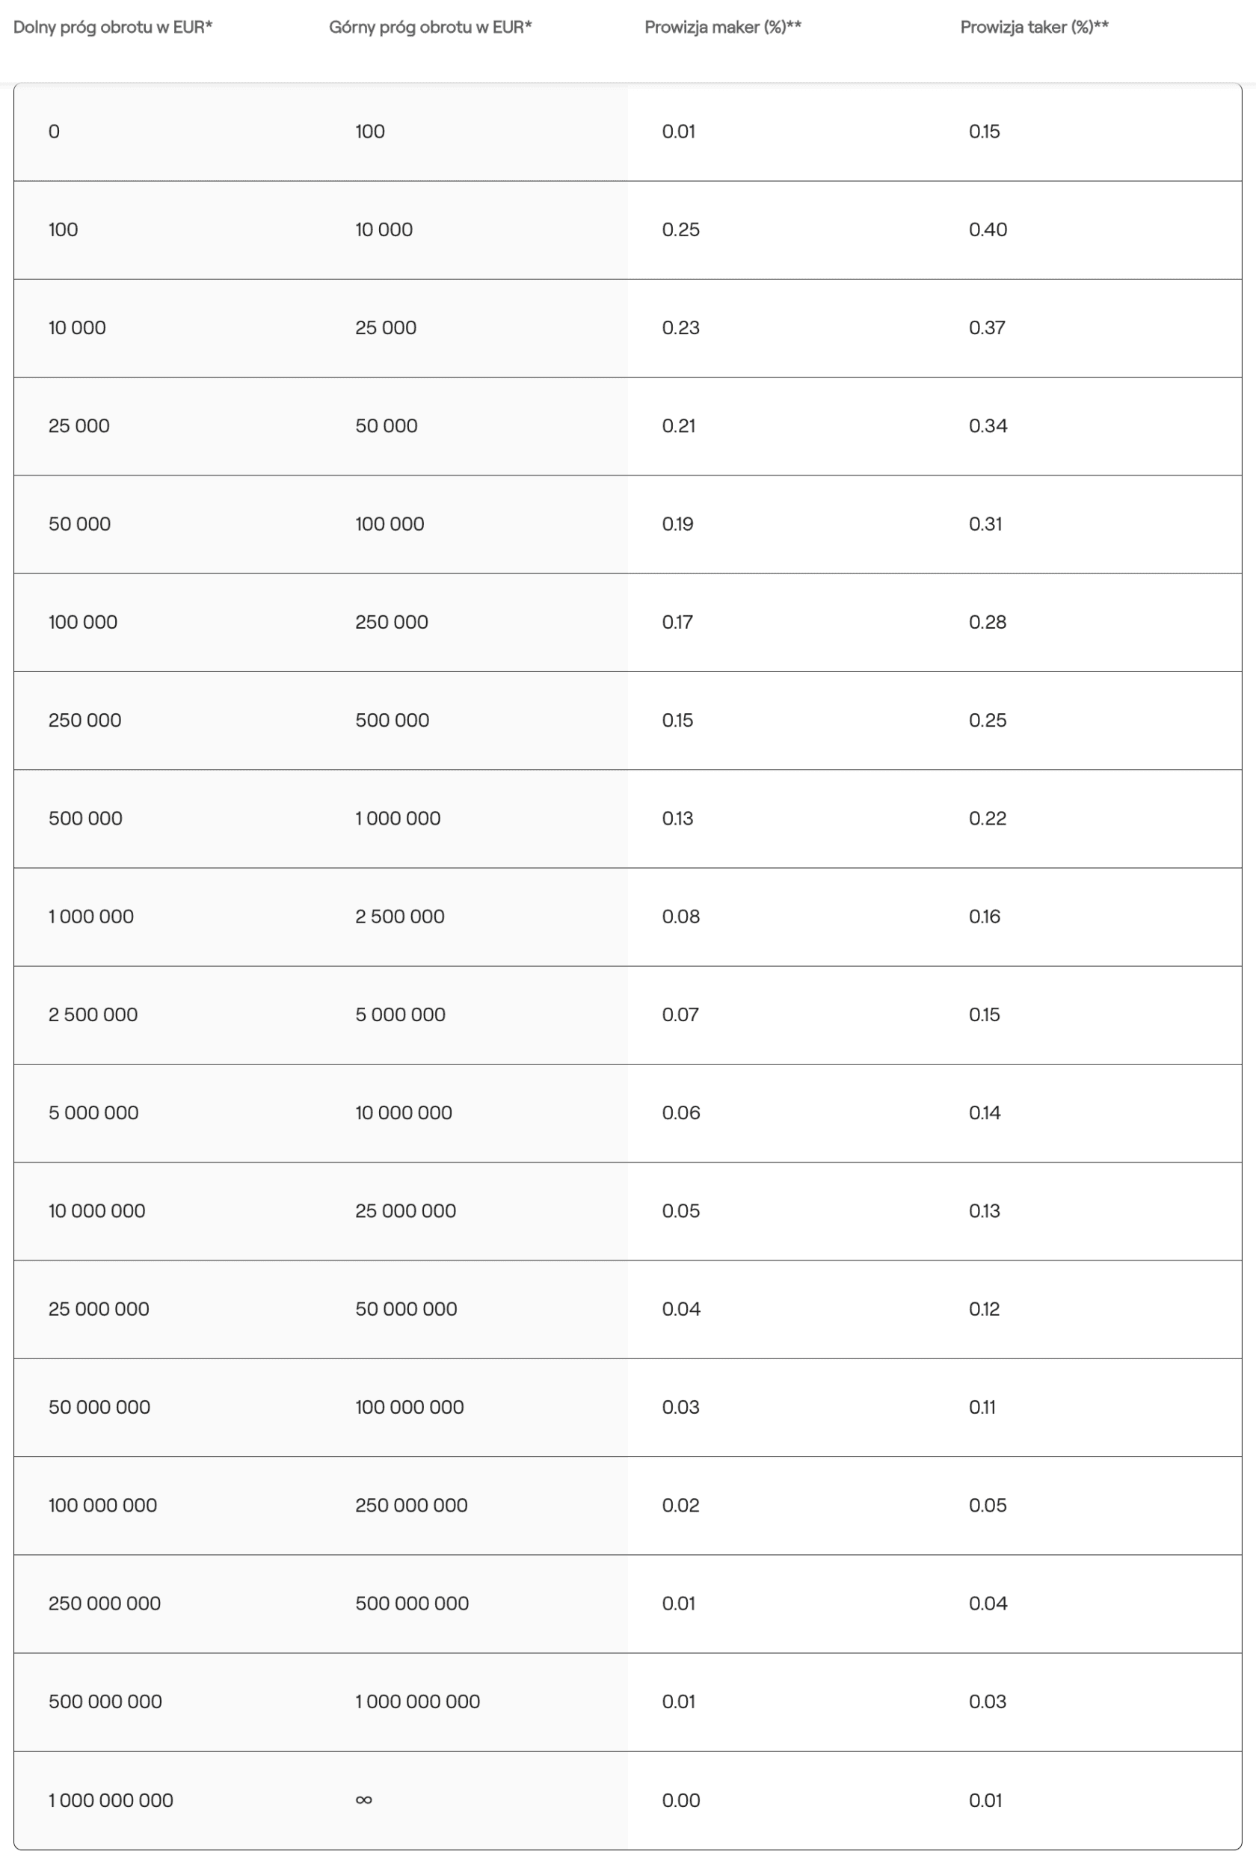
Task: Select the 1 000 000 000 lower threshold cell
Action: [111, 1799]
